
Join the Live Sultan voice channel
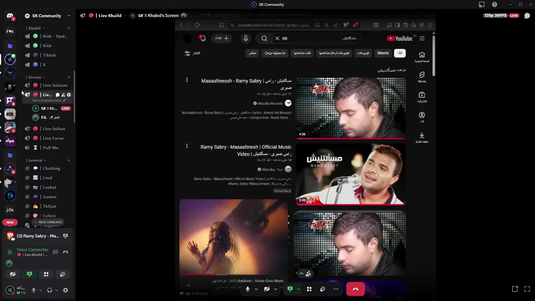48,129
